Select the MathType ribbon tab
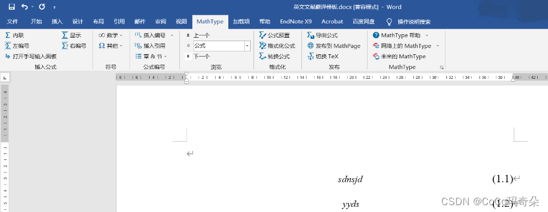This screenshot has width=548, height=212. pos(209,21)
